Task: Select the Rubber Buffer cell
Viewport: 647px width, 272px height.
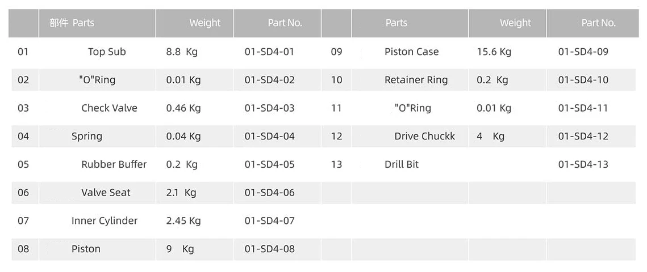Action: [114, 164]
